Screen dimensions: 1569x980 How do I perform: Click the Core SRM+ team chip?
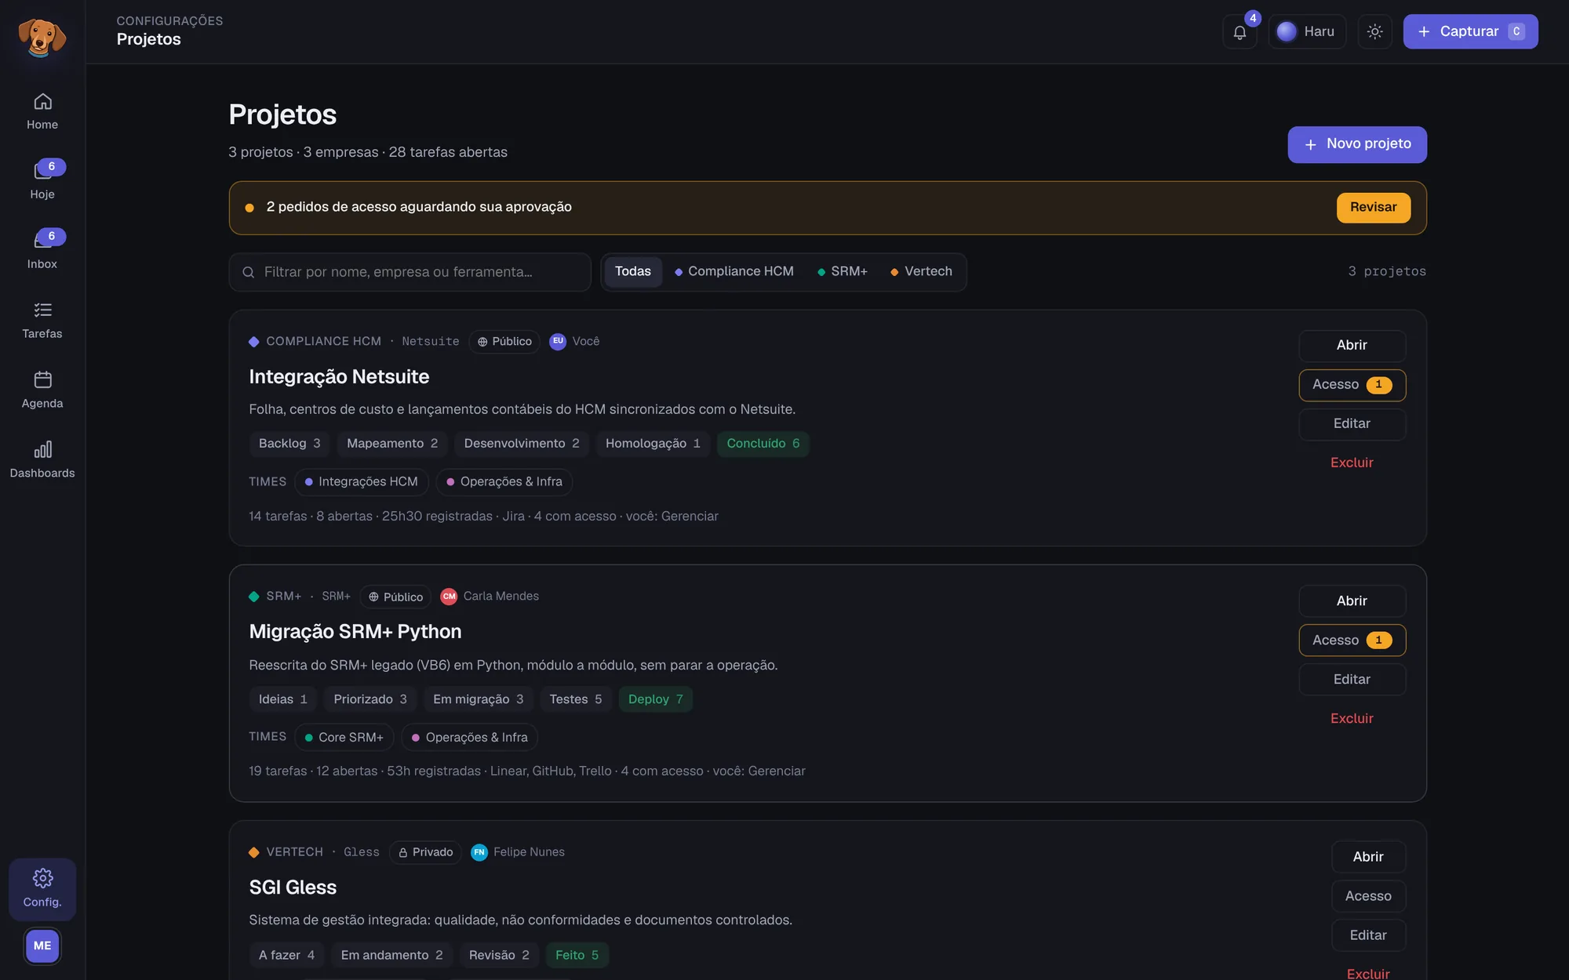pyautogui.click(x=344, y=738)
